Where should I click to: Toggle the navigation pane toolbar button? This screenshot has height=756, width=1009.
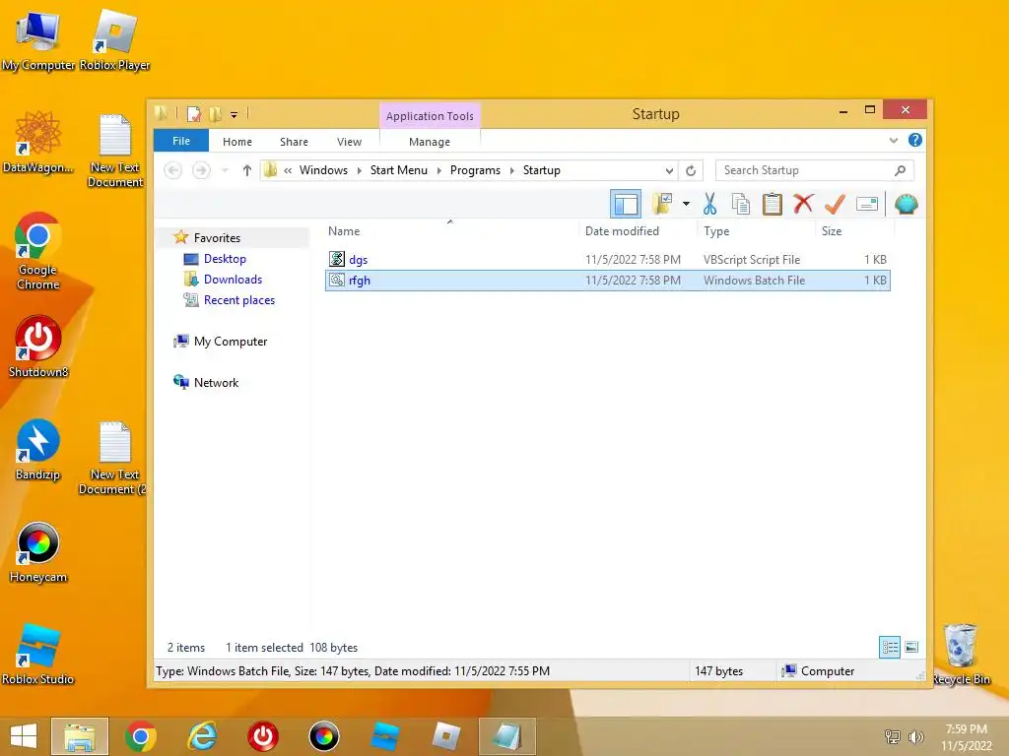pyautogui.click(x=626, y=205)
